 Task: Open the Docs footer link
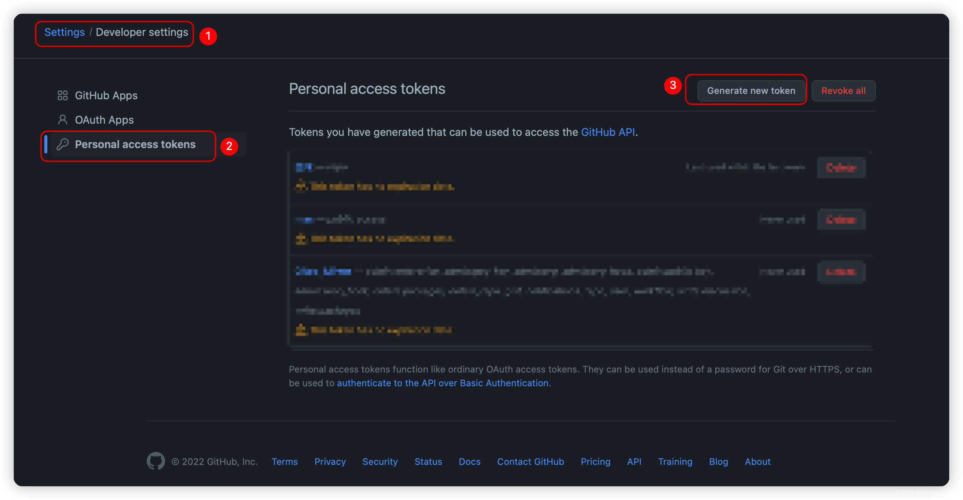[469, 461]
